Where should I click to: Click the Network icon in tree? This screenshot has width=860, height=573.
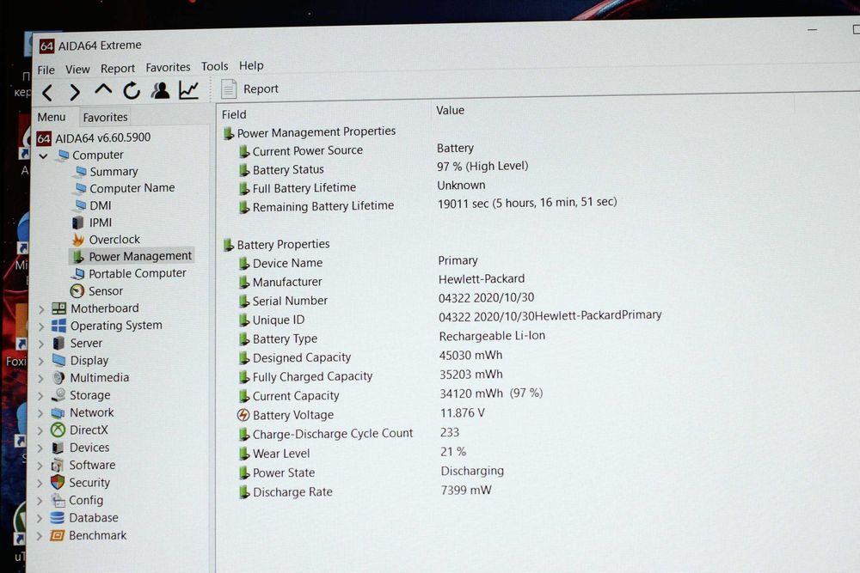coord(58,412)
